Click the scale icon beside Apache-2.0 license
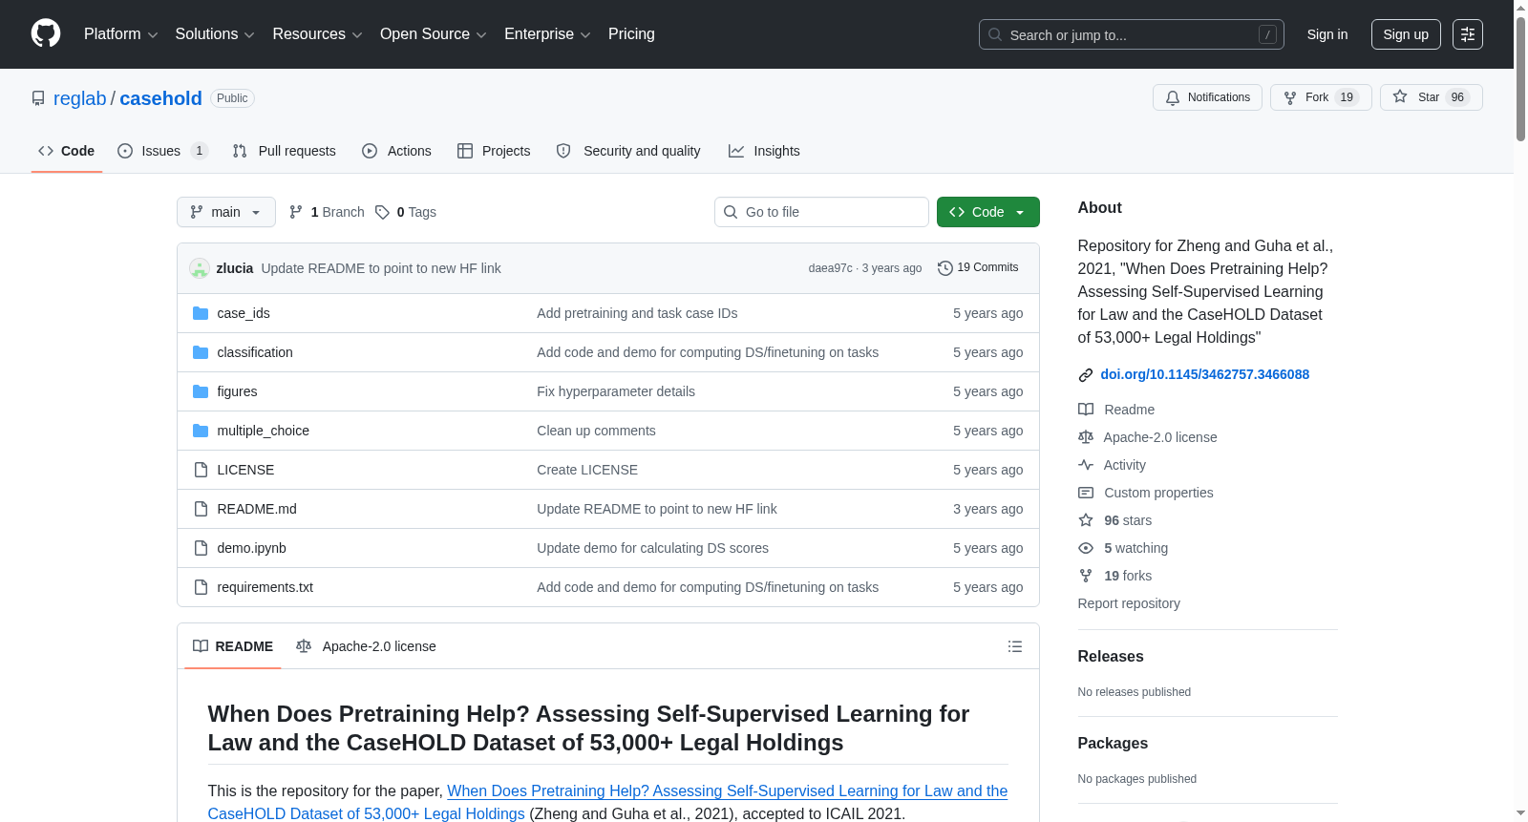 coord(1086,437)
